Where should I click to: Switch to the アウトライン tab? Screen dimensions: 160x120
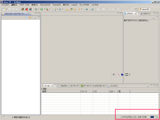pos(130,14)
